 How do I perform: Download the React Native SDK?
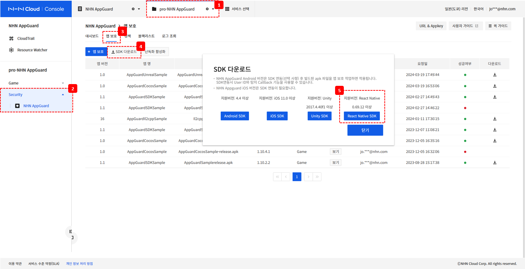[362, 116]
